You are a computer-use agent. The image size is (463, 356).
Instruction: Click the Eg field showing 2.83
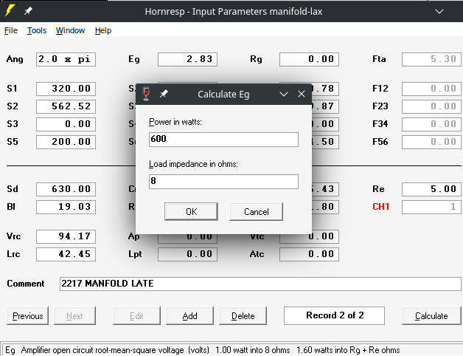click(187, 60)
